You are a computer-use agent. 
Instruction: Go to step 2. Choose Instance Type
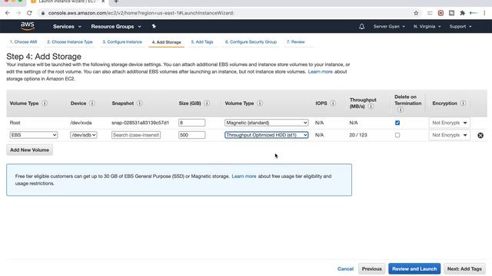coord(70,42)
